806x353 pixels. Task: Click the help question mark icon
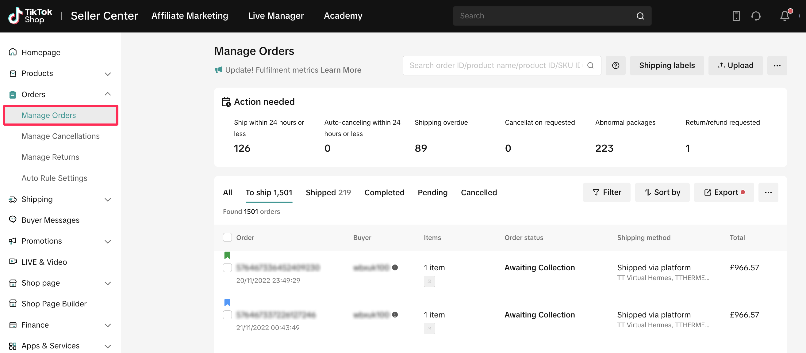coord(615,65)
